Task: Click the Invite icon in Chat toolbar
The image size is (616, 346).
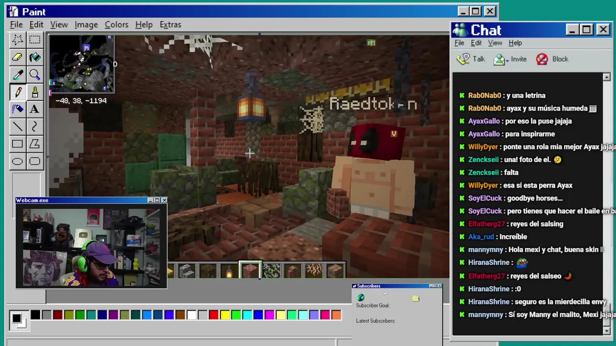Action: [x=500, y=59]
